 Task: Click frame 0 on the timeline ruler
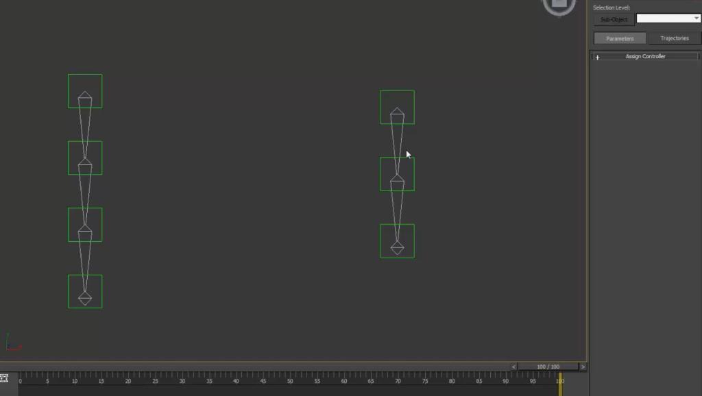coord(20,381)
